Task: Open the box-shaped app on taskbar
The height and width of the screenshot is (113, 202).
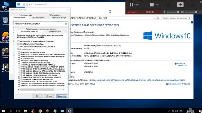Action: 48,111
